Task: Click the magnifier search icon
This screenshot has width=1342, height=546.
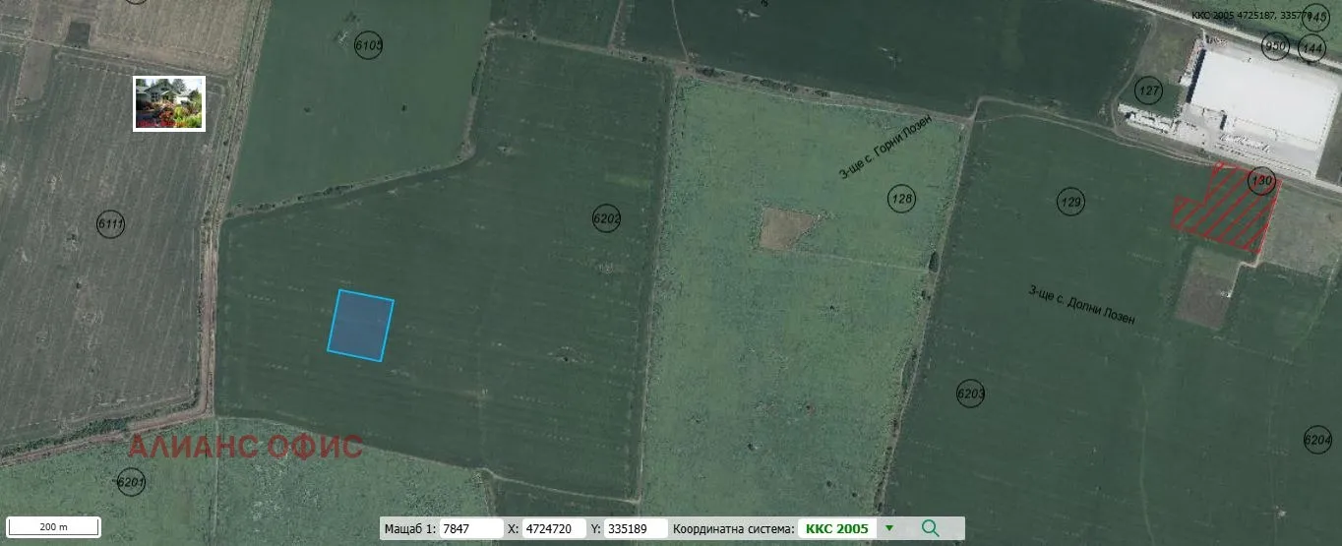Action: coord(930,528)
